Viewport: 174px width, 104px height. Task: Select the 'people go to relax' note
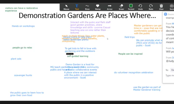coord(22,48)
